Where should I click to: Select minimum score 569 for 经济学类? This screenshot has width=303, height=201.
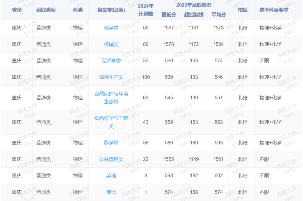(169, 61)
